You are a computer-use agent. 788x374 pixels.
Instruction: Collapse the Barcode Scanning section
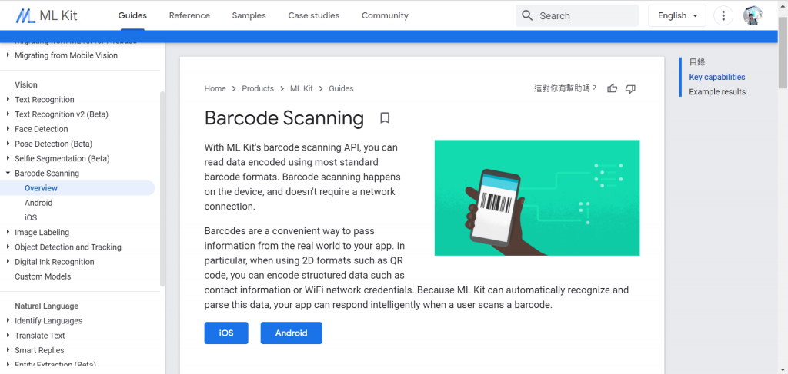(8, 173)
